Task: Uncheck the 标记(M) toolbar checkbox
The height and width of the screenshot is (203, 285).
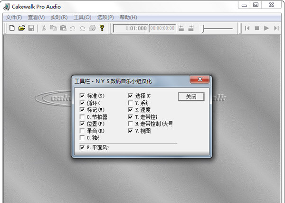Action: (82, 110)
